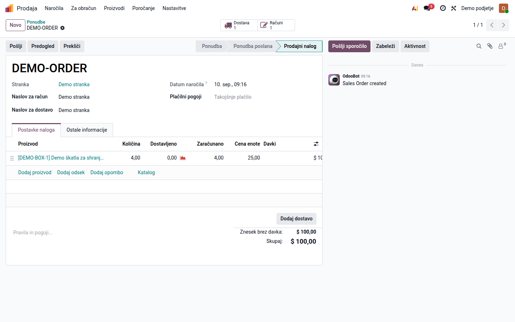Open the Prodaja app home icon
The width and height of the screenshot is (515, 322).
[9, 8]
